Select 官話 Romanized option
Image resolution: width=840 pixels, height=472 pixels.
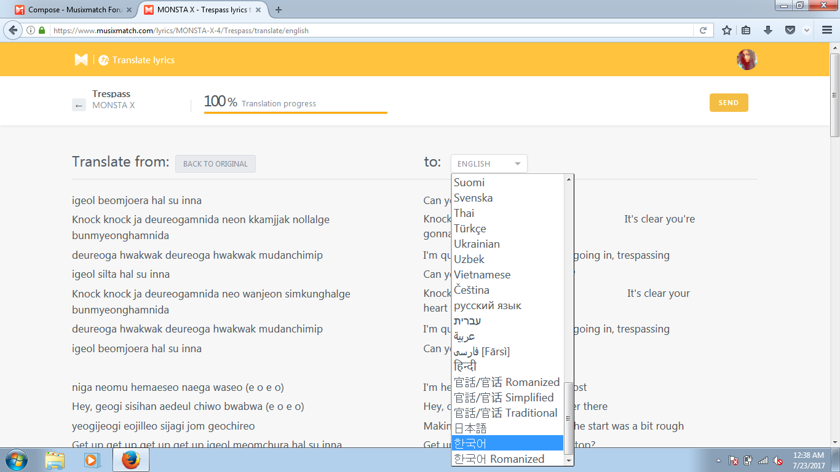click(508, 382)
